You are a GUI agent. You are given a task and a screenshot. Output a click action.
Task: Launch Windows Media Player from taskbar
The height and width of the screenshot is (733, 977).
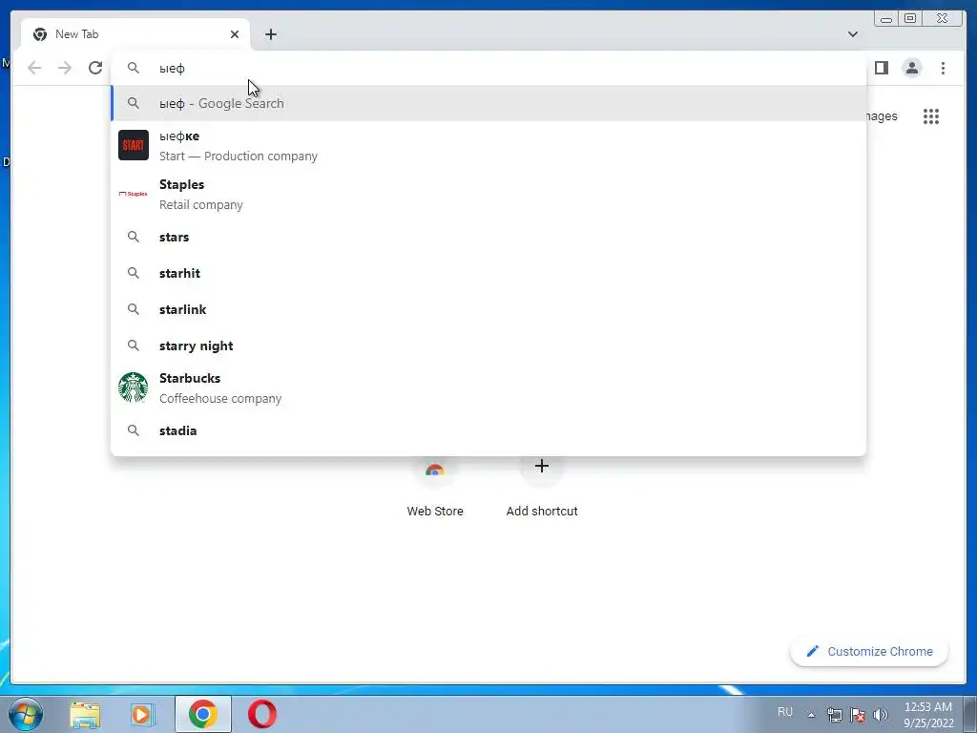tap(143, 714)
